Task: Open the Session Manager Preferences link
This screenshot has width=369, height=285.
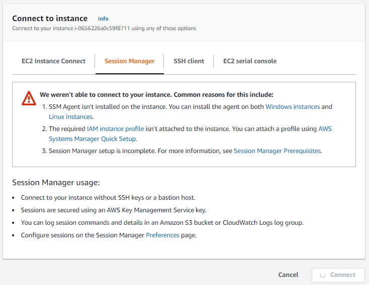Action: [162, 235]
